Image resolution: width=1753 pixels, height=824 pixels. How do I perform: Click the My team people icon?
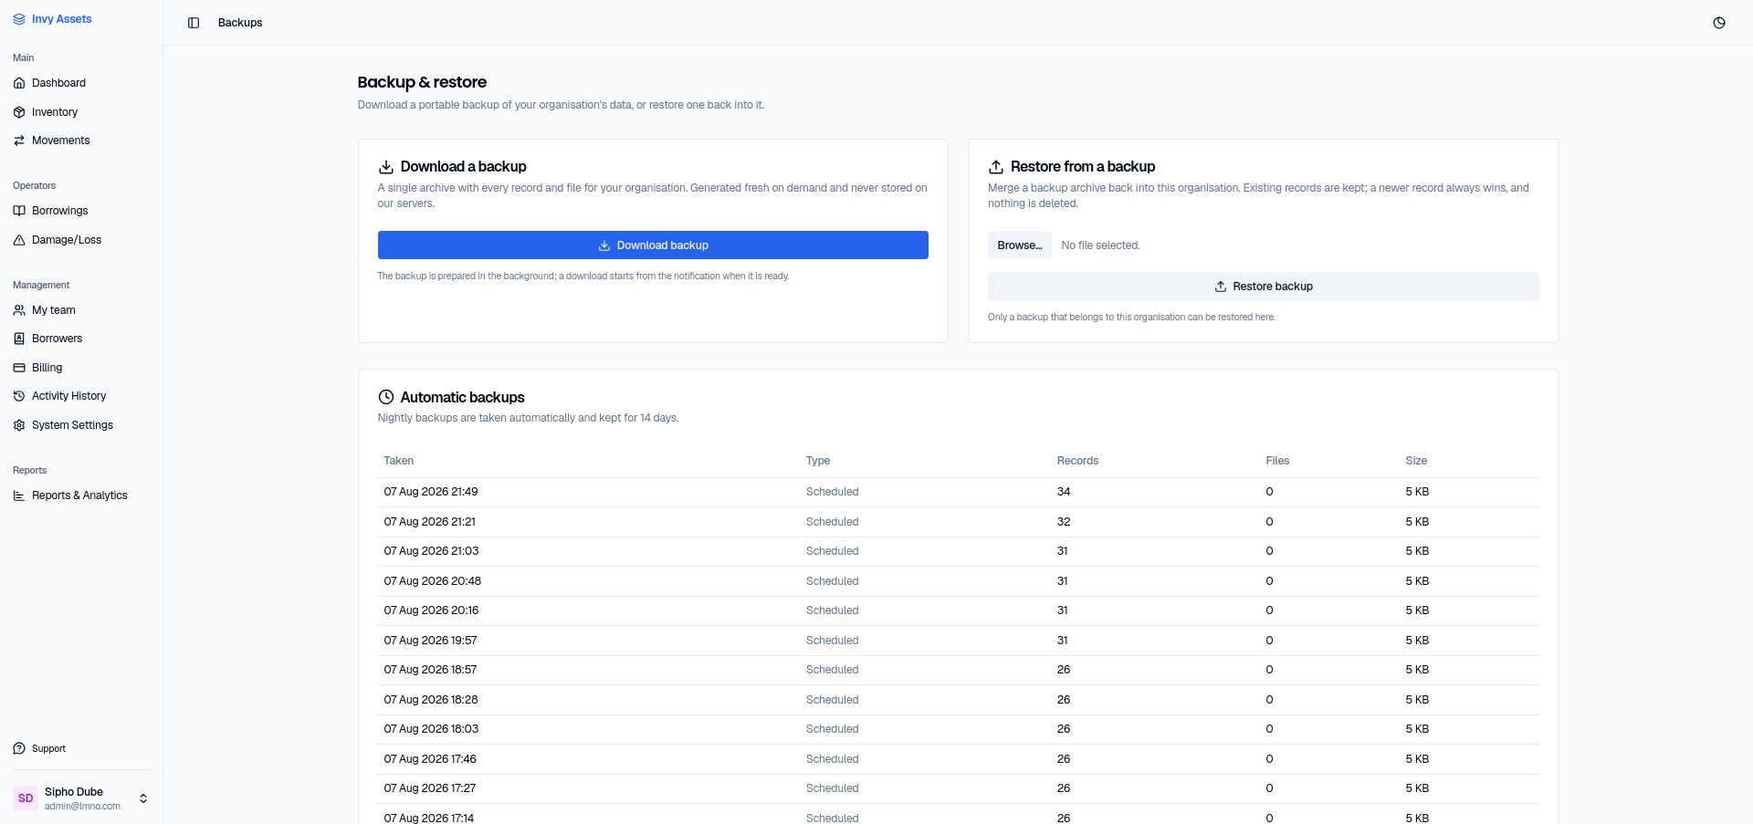(19, 310)
